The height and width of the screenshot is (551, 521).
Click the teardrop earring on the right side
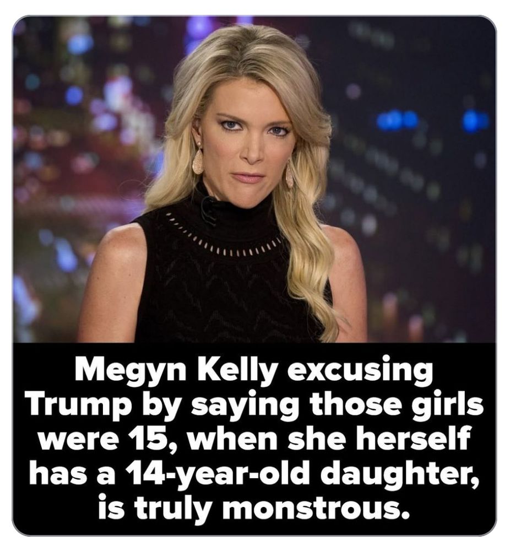[x=291, y=175]
